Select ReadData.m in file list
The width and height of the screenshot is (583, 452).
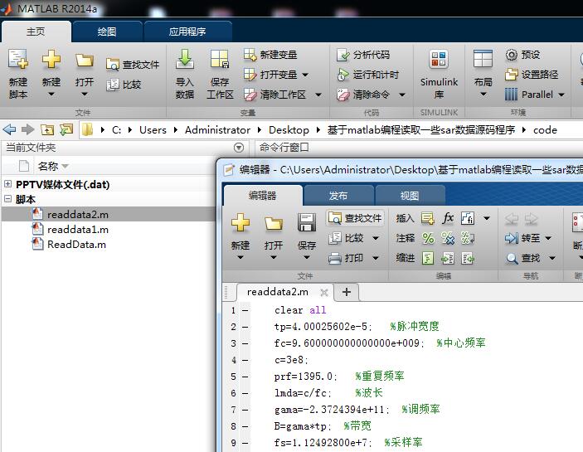(x=76, y=245)
